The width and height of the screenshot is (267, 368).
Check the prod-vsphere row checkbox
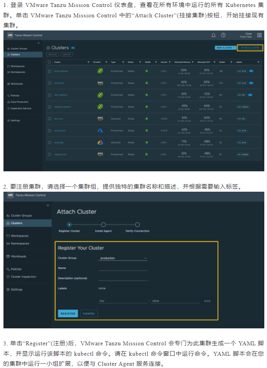(x=50, y=71)
